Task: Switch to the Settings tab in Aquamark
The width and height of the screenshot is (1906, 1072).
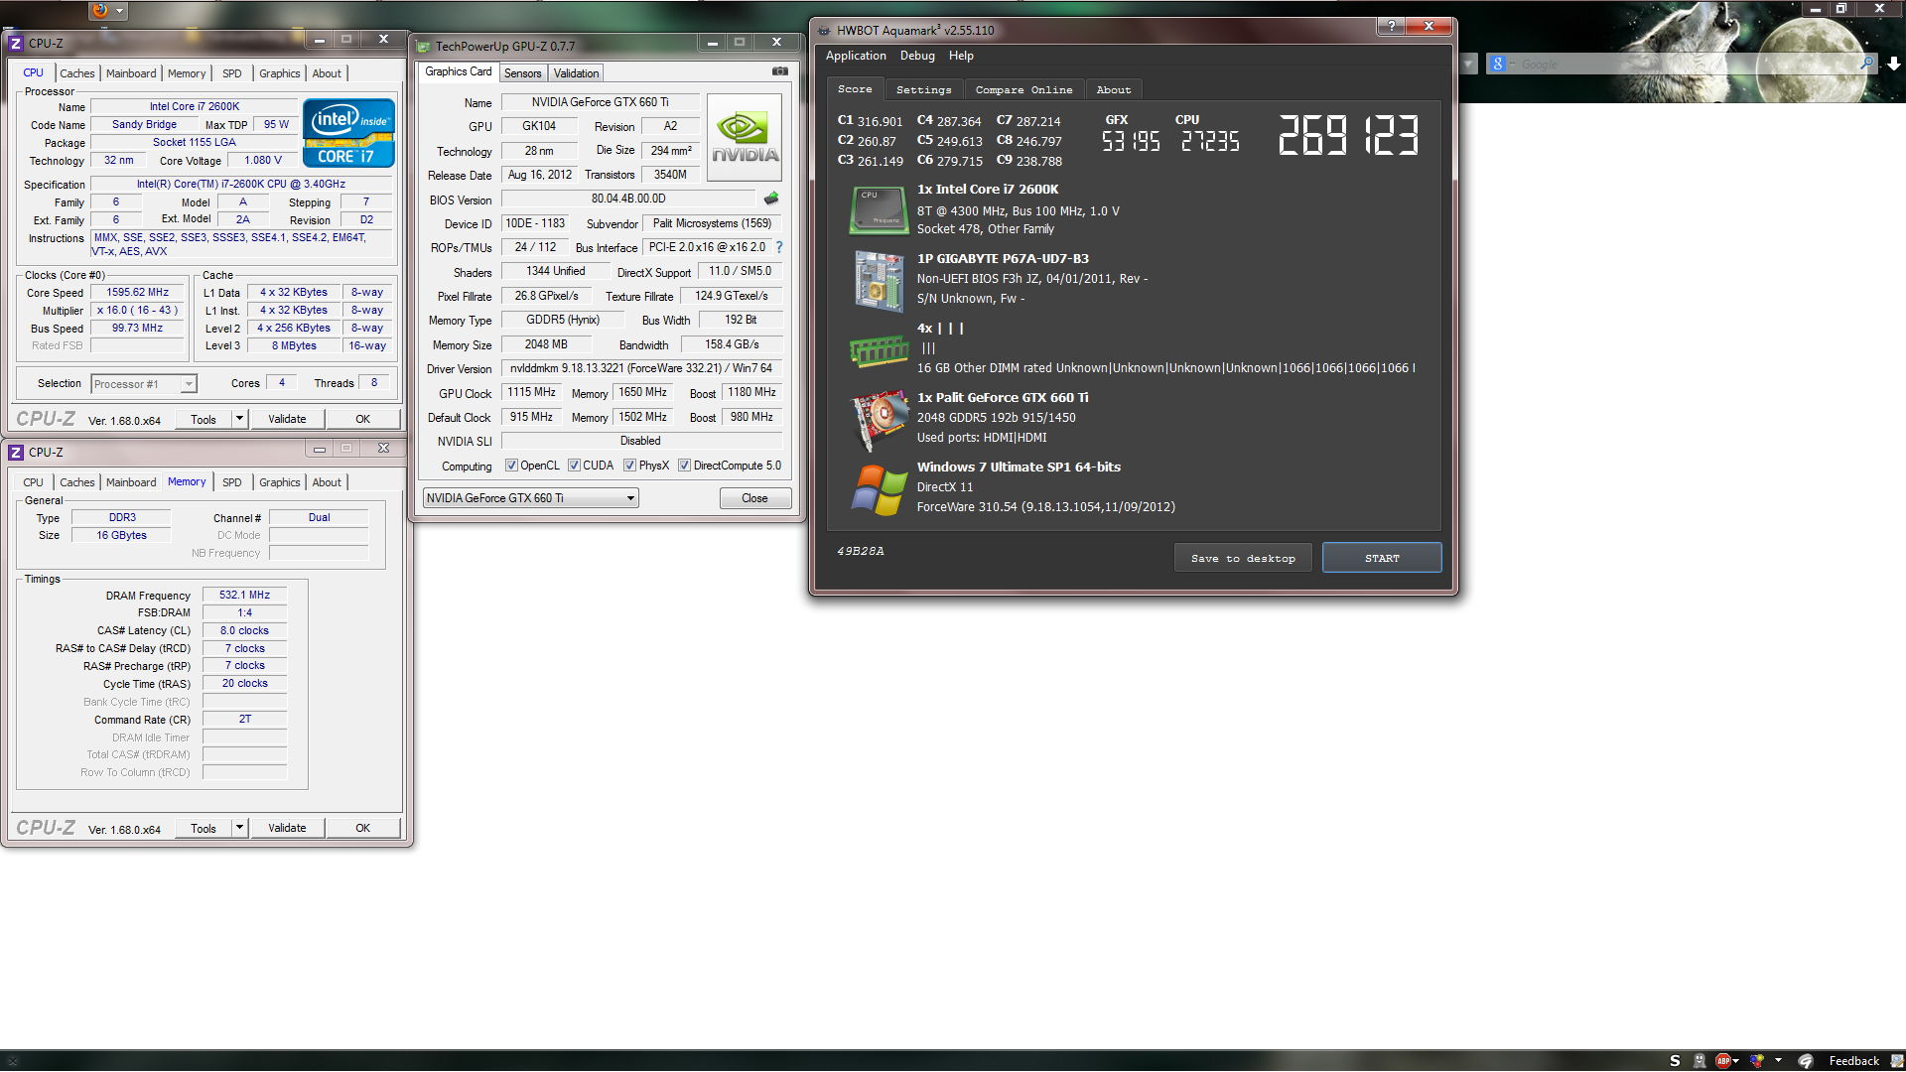Action: pos(923,90)
